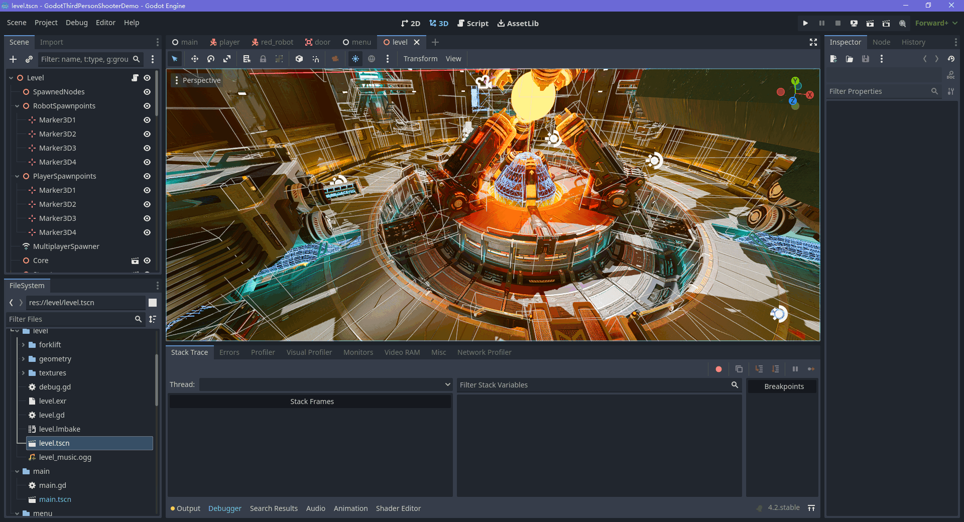Switch to the red_robot scene tab
The width and height of the screenshot is (964, 522).
click(272, 42)
